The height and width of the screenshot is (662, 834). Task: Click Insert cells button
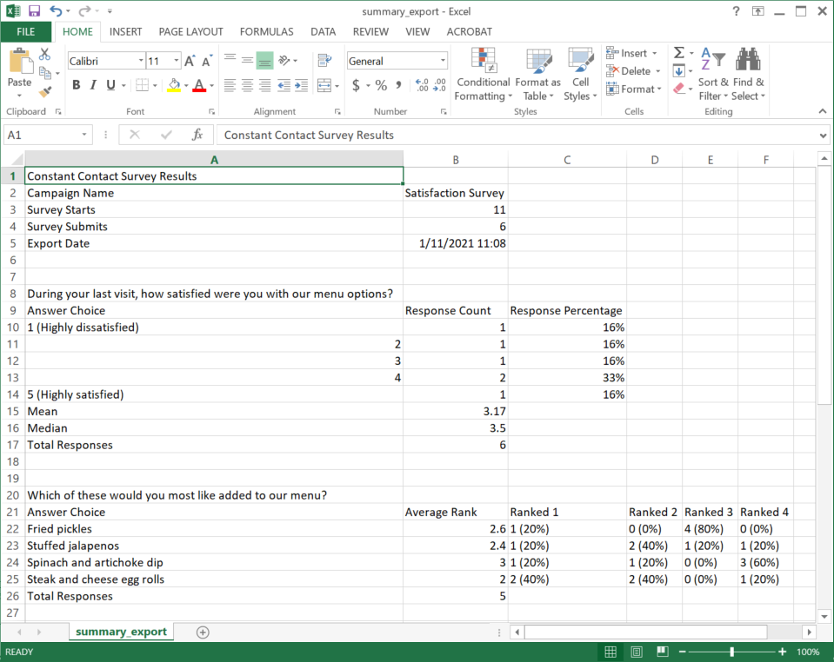(x=626, y=53)
